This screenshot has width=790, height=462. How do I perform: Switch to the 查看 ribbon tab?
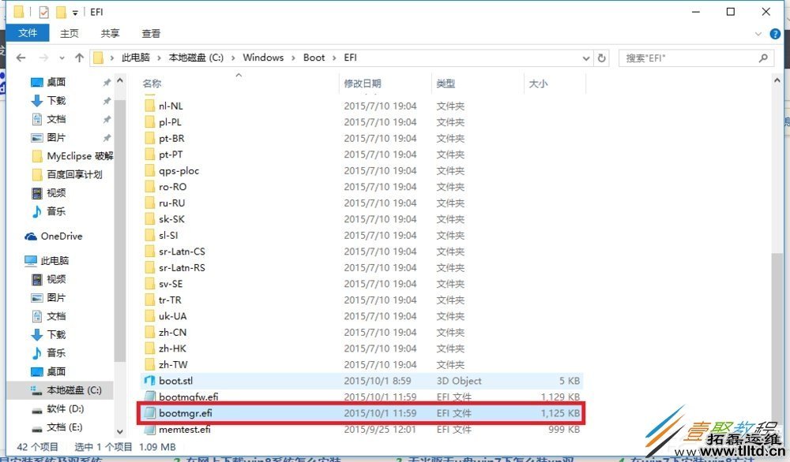coord(151,33)
